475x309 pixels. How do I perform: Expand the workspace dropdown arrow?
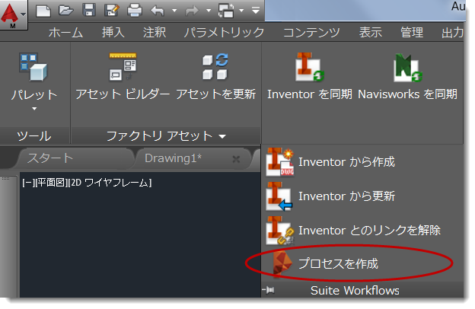pyautogui.click(x=241, y=11)
